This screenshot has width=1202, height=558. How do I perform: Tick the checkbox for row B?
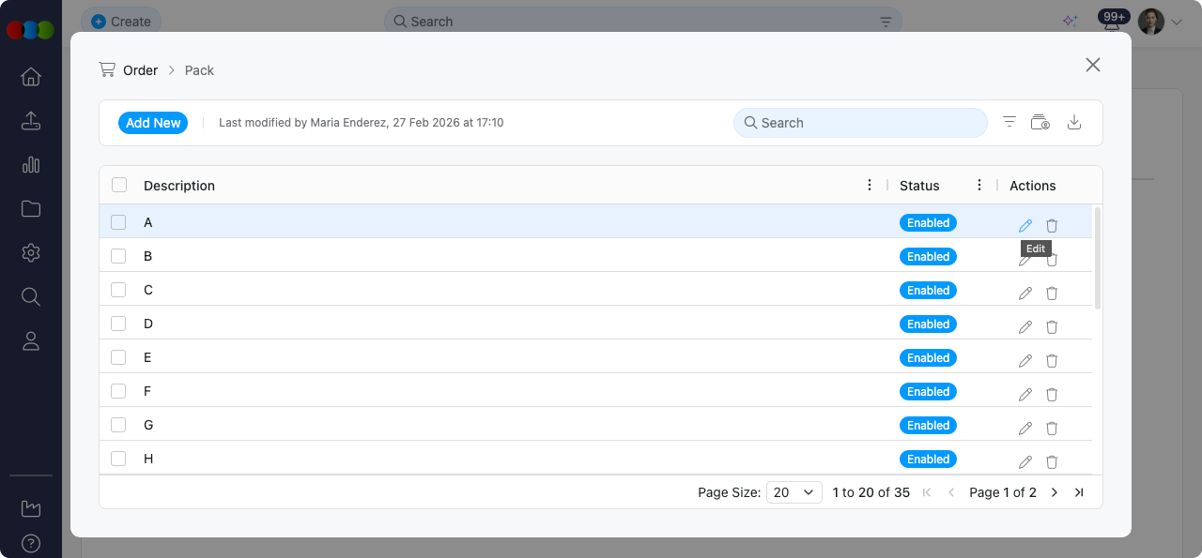tap(118, 256)
